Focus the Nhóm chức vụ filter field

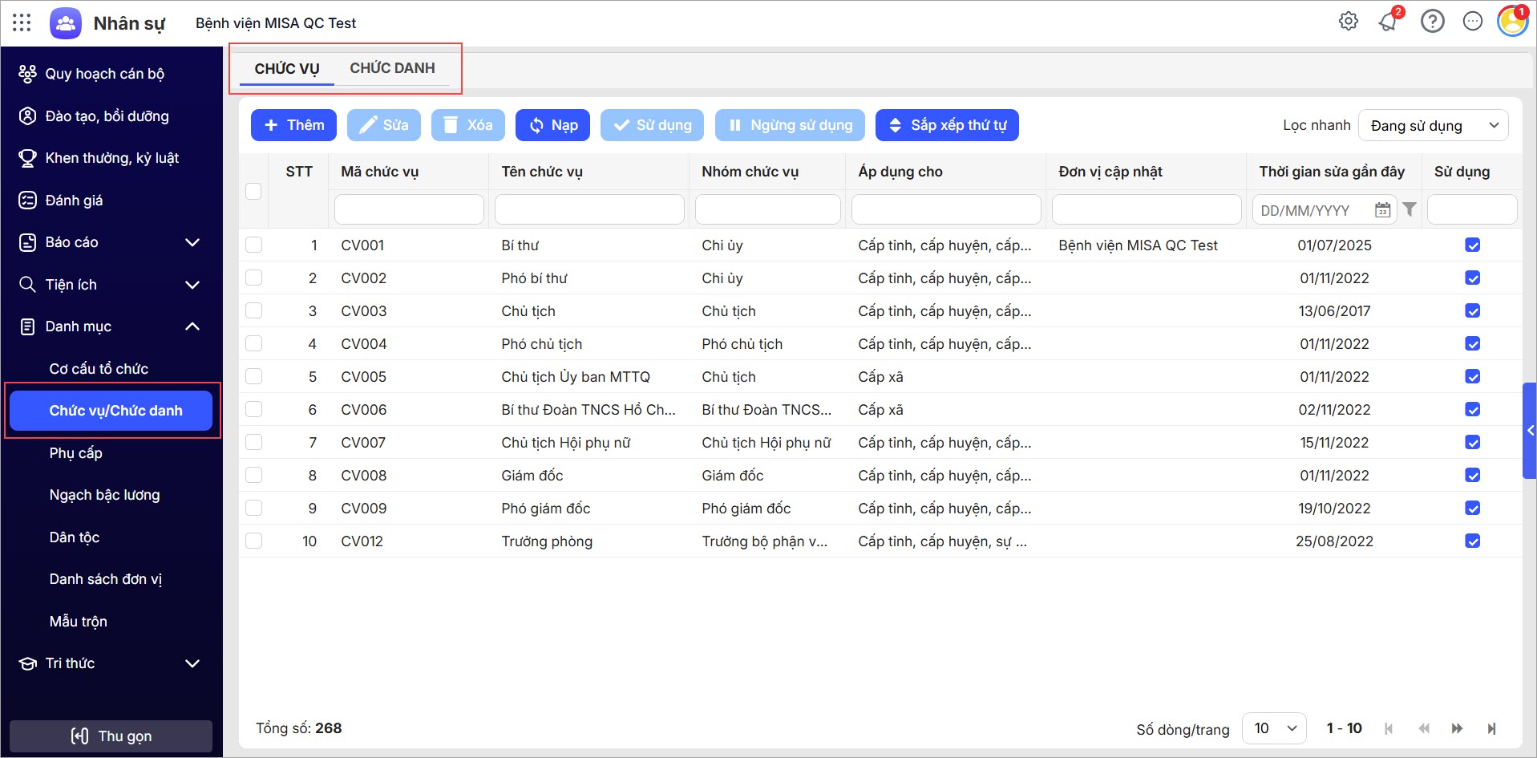(x=767, y=209)
